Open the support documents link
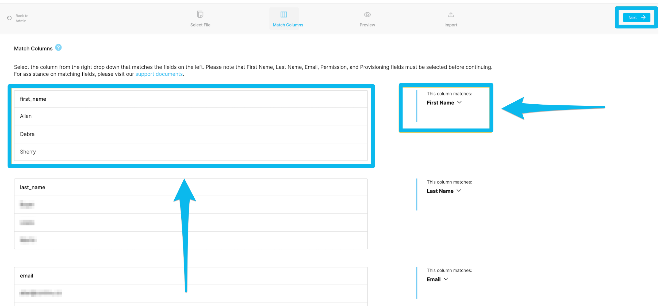Viewport: 667px width, 306px height. tap(159, 74)
